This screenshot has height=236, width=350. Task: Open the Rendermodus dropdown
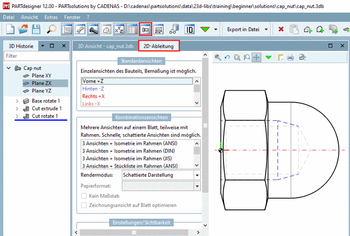(197, 175)
